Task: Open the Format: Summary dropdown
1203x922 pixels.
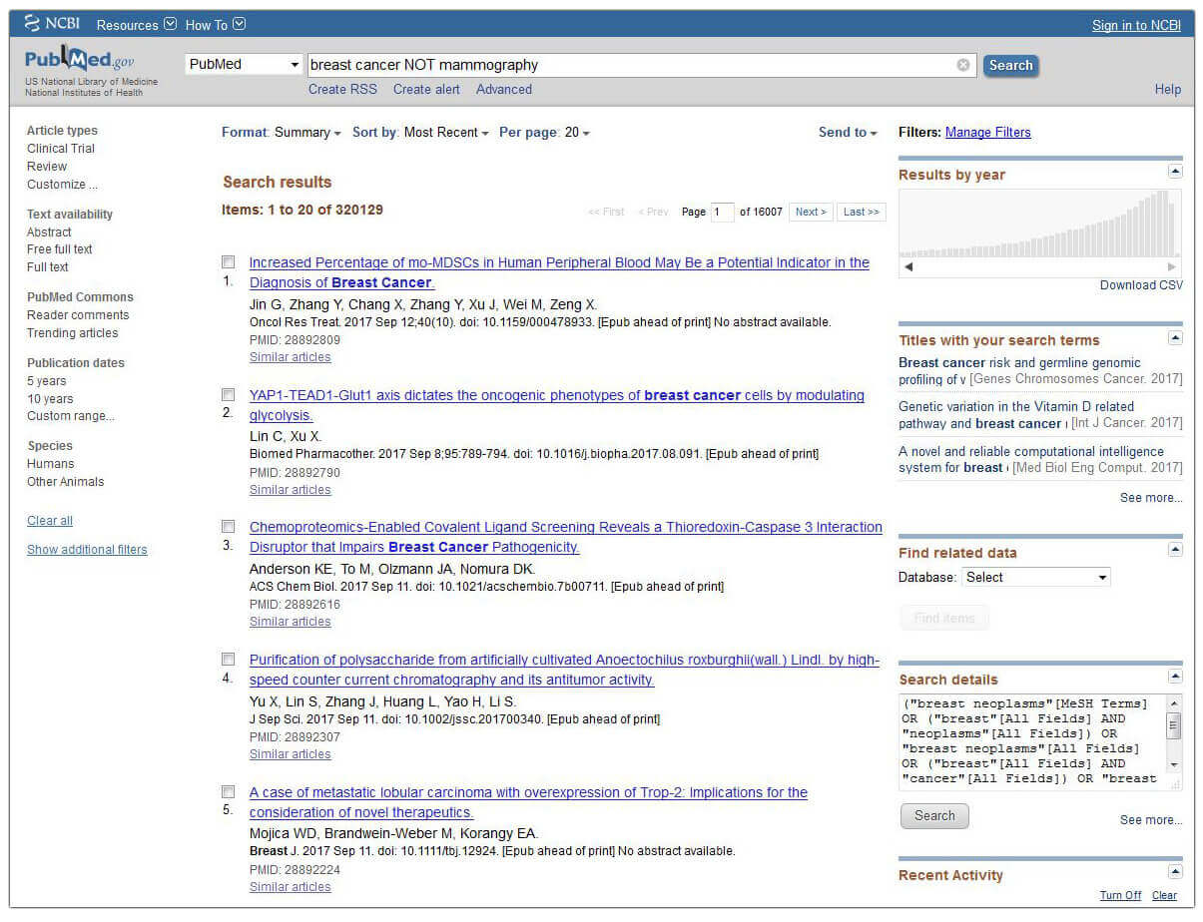Action: tap(281, 133)
